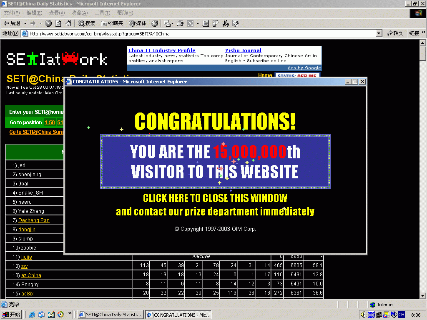427x320 pixels.
Task: Open the Back button history dropdown arrow
Action: coord(25,23)
